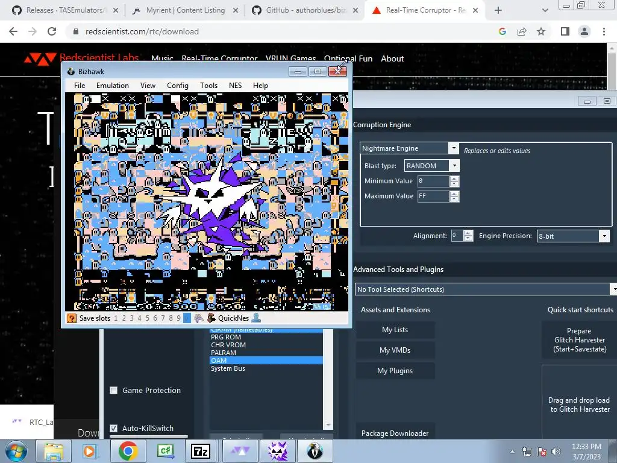Click Prepare Glitch Harvester shortcut button

[x=579, y=340]
